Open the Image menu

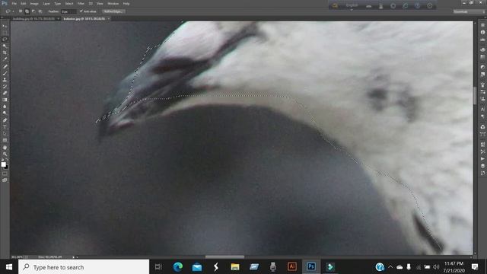pyautogui.click(x=34, y=3)
